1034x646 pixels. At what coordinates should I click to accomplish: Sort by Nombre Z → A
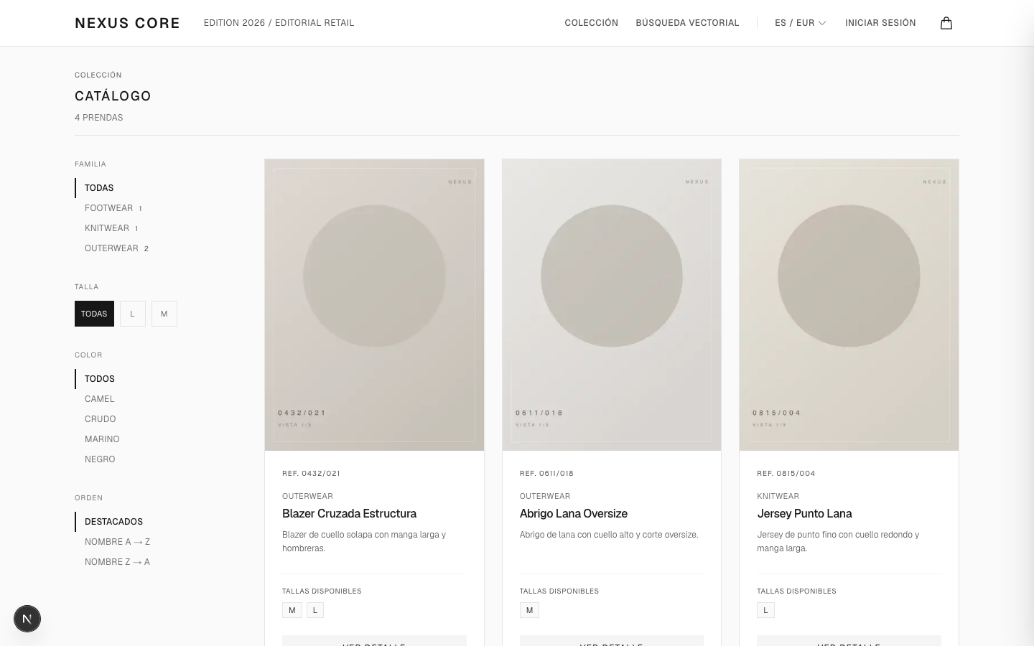tap(117, 562)
